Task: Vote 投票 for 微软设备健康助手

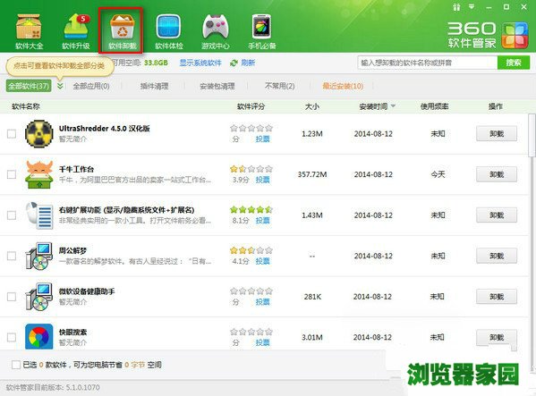Action: (x=262, y=302)
